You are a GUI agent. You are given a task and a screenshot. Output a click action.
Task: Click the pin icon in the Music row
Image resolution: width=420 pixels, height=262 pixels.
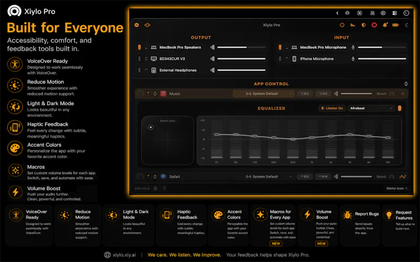tap(155, 94)
